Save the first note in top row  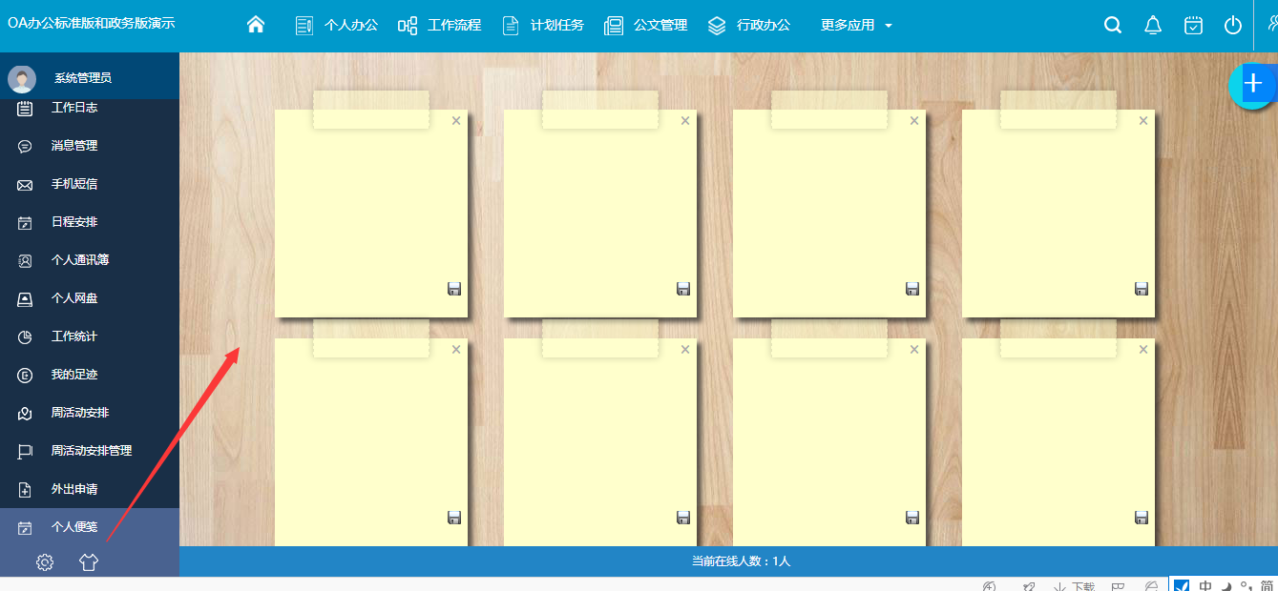coord(454,289)
